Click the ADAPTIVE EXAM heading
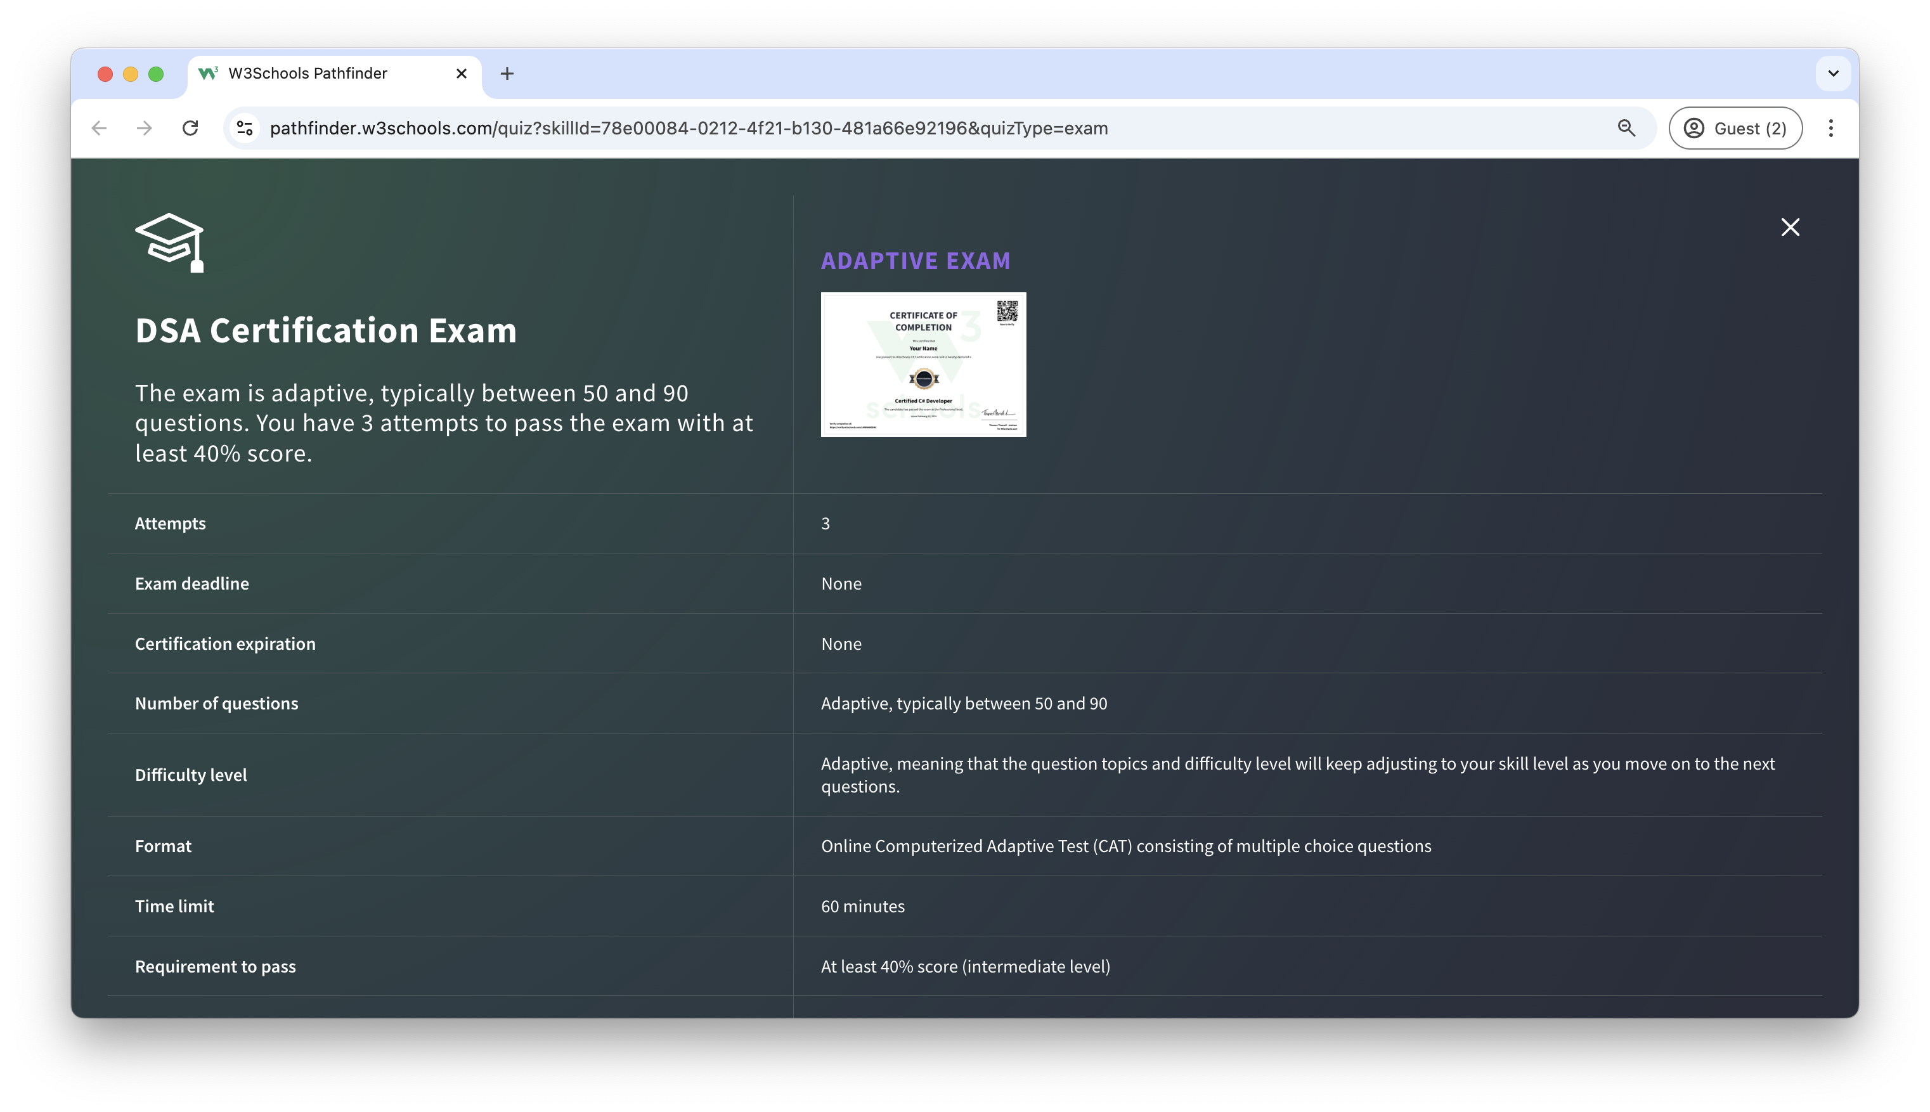 [x=915, y=261]
